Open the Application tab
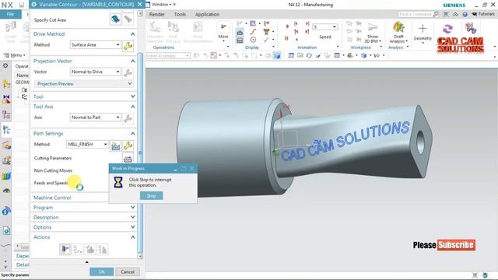 [207, 14]
